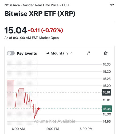This screenshot has height=134, width=119.
Task: Click the red current price dot on chart
Action: tap(39, 109)
